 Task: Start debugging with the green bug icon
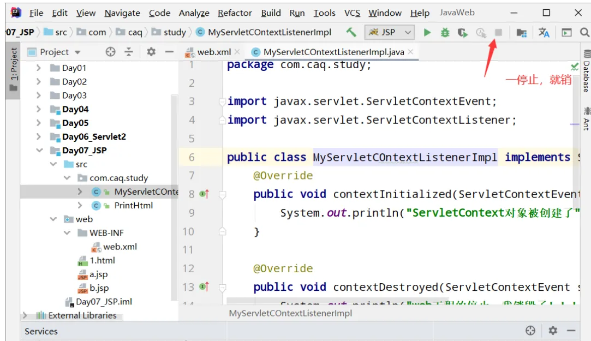click(445, 33)
